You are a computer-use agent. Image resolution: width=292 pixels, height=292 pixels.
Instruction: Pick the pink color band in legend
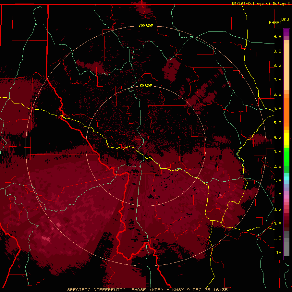[x=286, y=197]
